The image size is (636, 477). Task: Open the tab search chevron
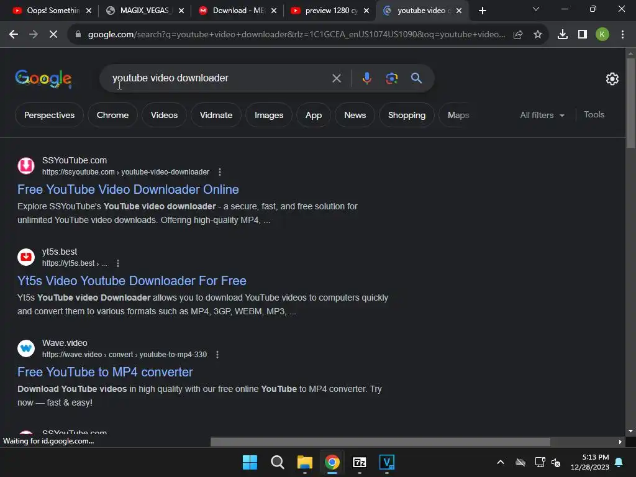pyautogui.click(x=536, y=9)
